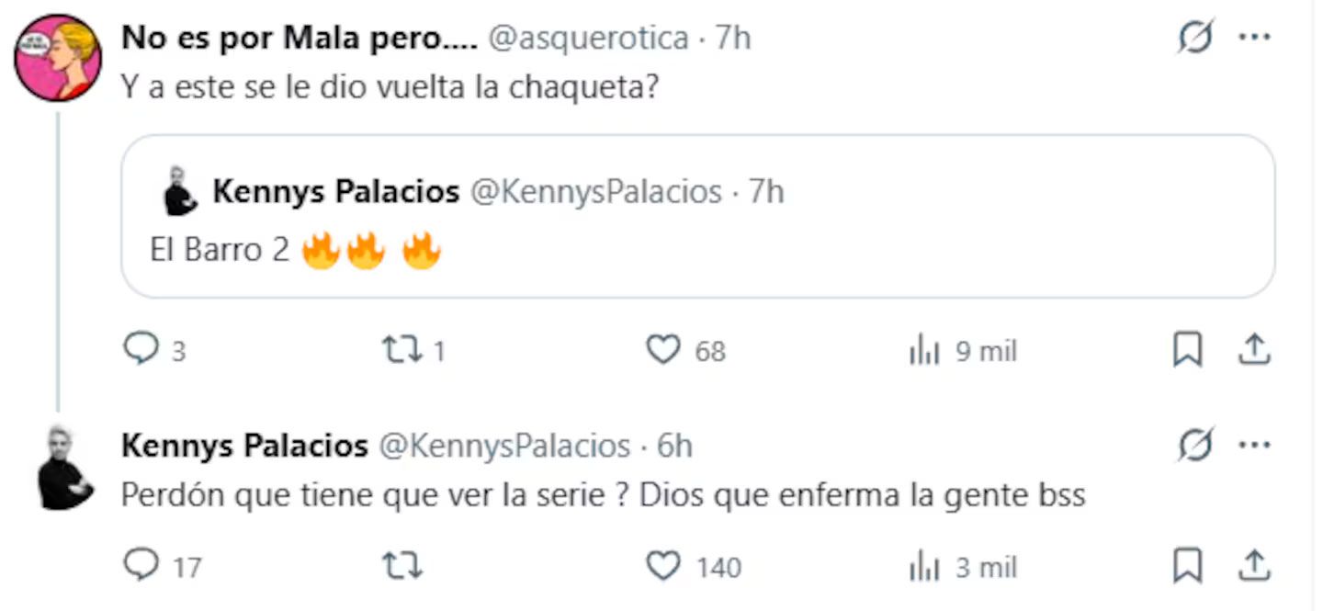The image size is (1323, 611).
Task: Open analytics on the 3 mil views reply
Action: coord(929,567)
